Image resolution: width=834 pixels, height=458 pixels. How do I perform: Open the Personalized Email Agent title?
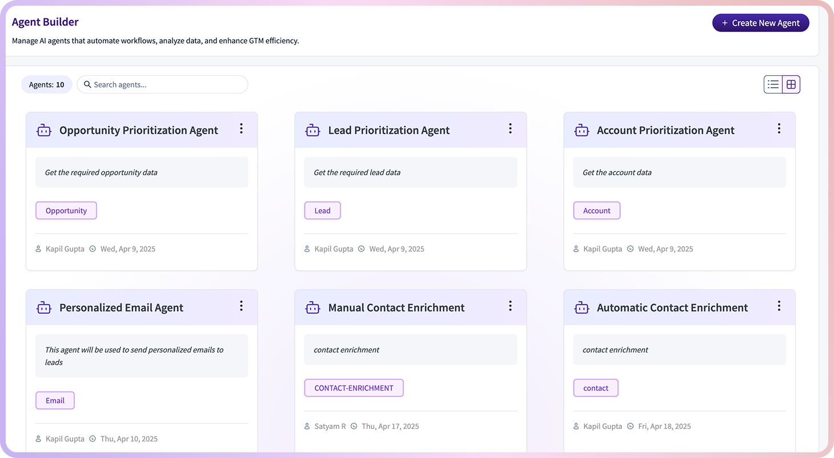pyautogui.click(x=121, y=308)
